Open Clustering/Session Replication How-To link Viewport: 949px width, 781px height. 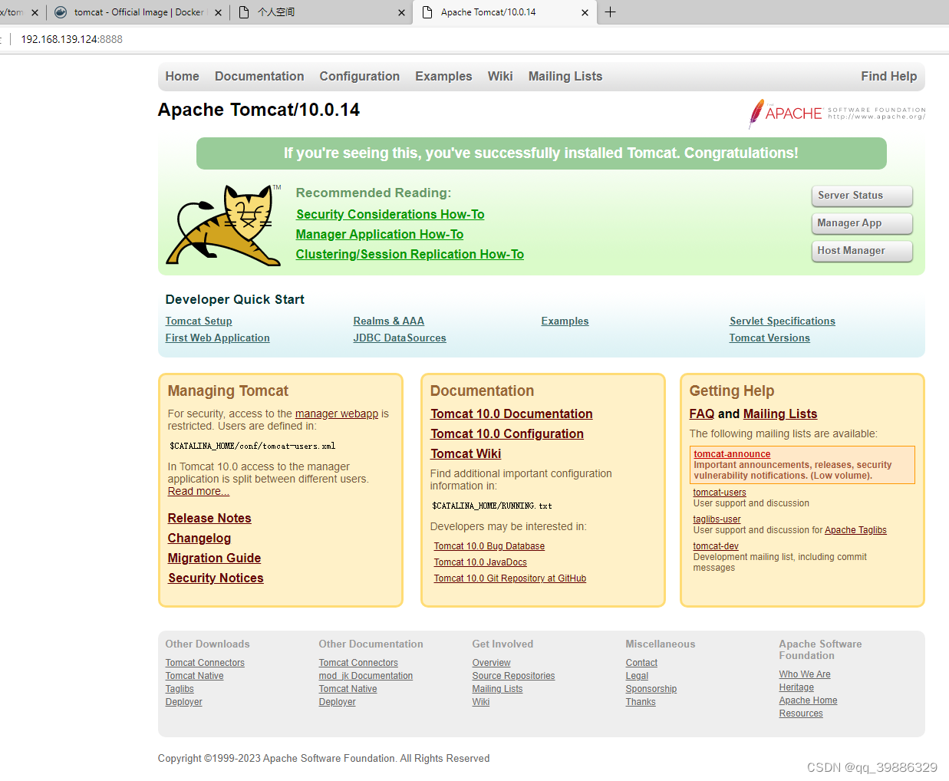(x=410, y=254)
